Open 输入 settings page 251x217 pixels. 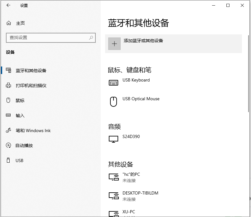coord(20,116)
